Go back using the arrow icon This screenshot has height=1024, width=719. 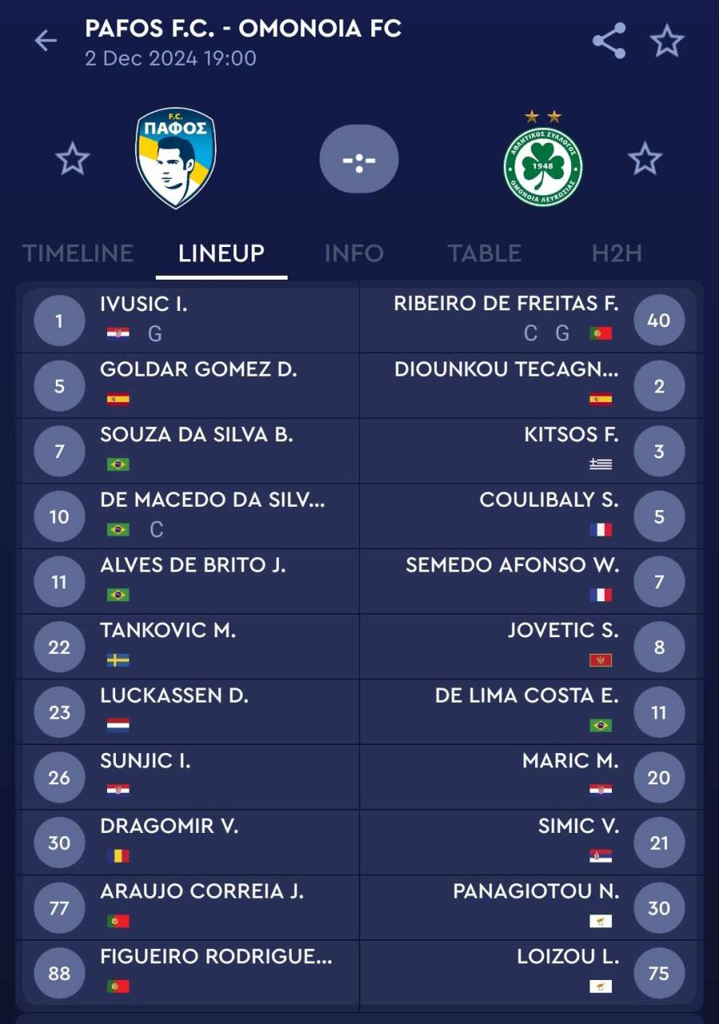tap(46, 41)
